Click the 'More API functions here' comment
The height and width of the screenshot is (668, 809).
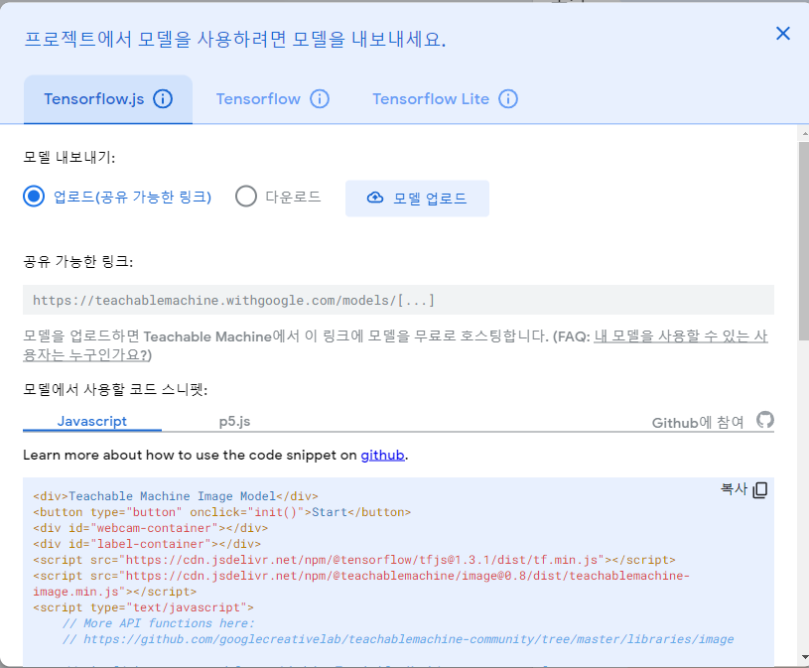tap(159, 623)
